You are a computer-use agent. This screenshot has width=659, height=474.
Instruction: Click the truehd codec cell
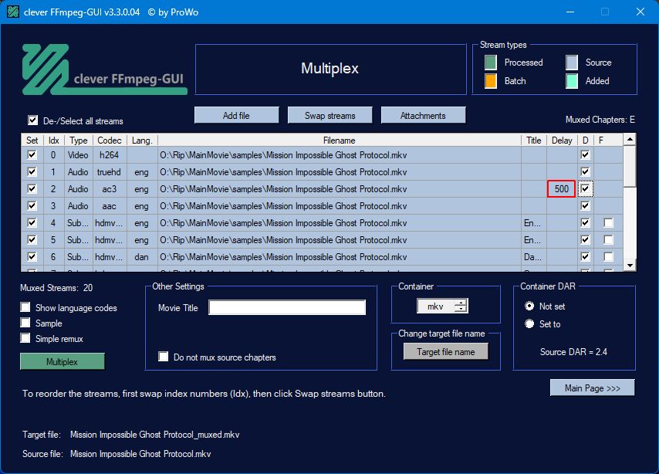[x=110, y=172]
